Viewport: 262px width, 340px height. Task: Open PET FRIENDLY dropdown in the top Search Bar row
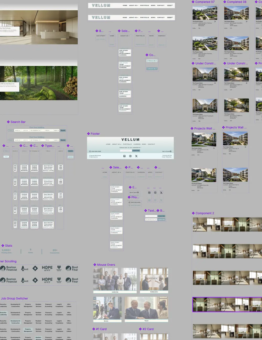(35, 130)
